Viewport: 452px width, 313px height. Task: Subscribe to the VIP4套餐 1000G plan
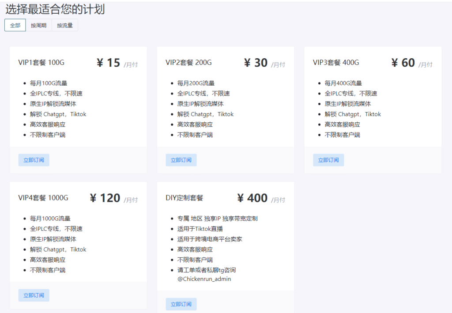tap(34, 295)
